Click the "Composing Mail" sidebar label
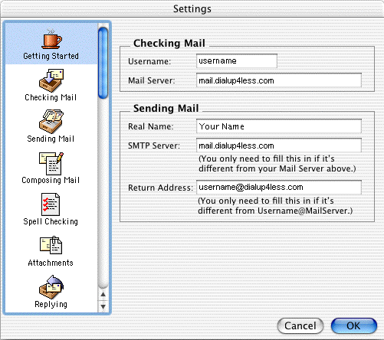 pyautogui.click(x=51, y=180)
